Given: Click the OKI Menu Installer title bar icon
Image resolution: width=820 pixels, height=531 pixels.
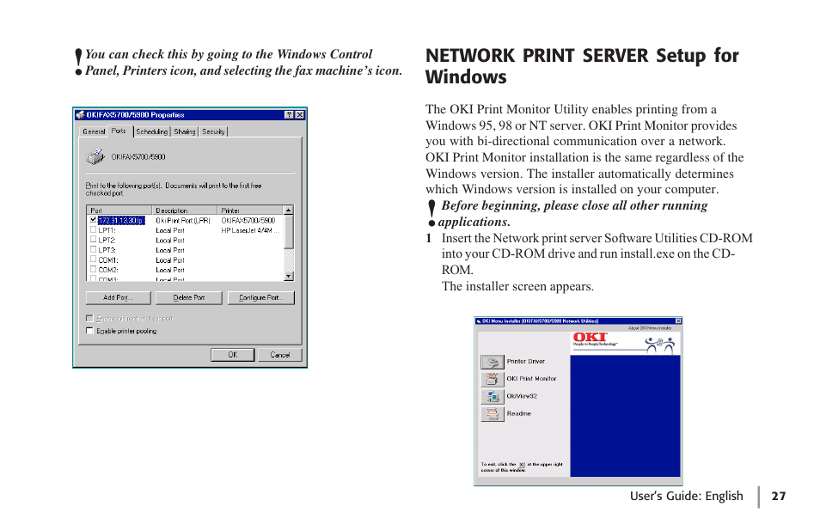Looking at the screenshot, I should point(479,320).
